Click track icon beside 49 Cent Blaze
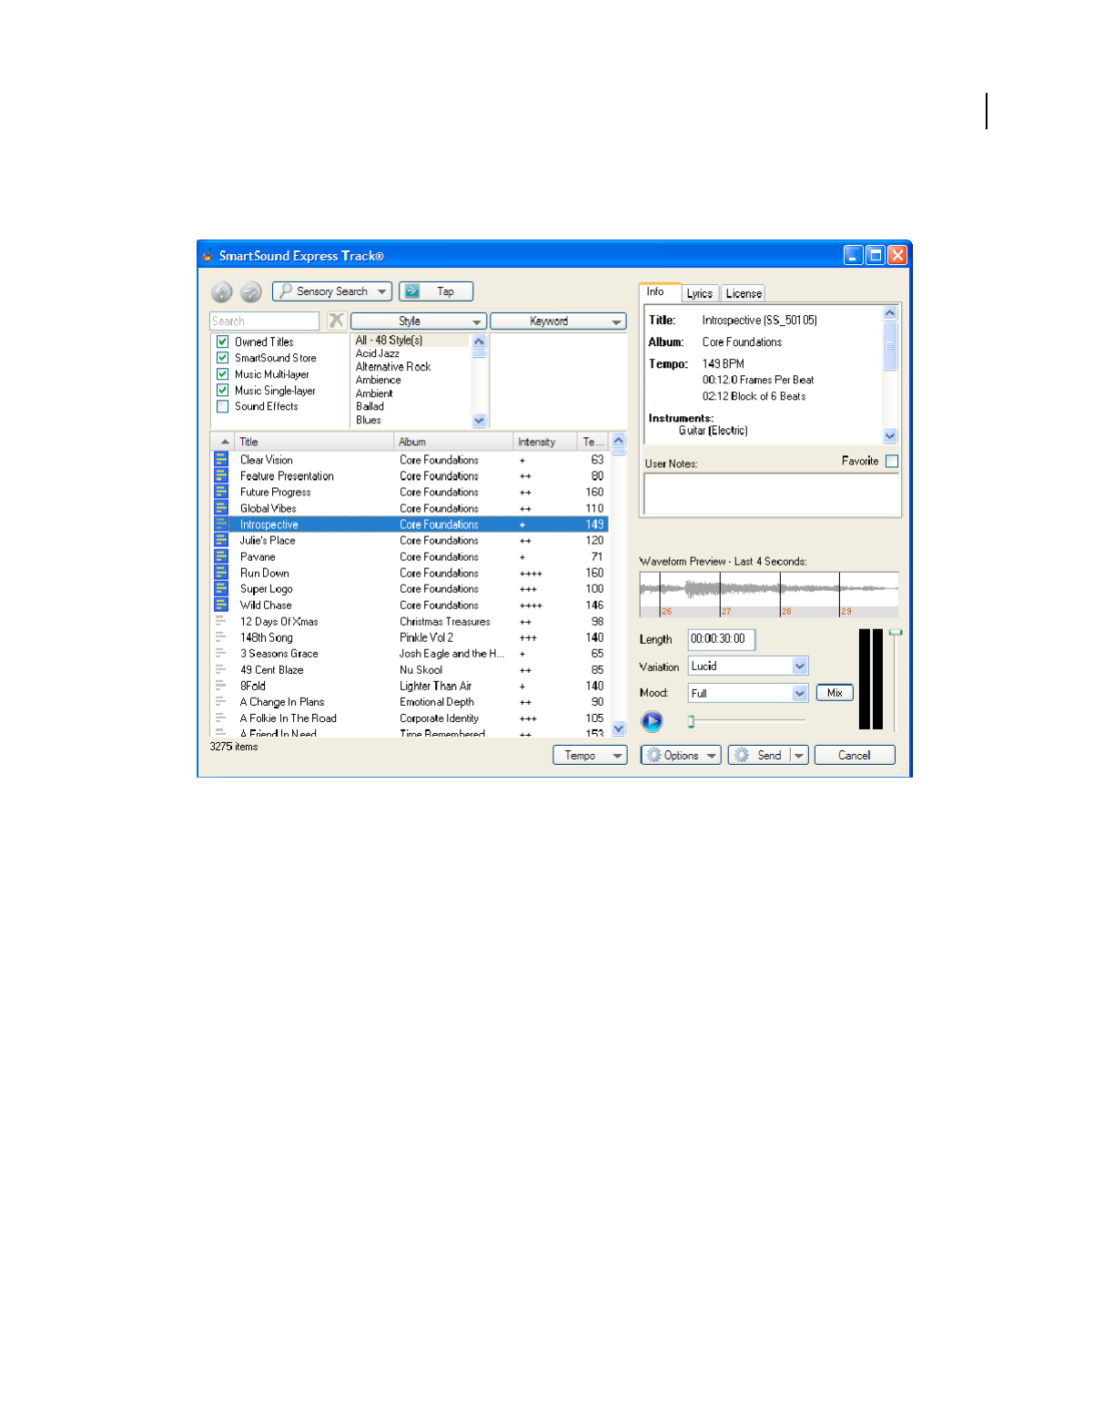 tap(220, 669)
